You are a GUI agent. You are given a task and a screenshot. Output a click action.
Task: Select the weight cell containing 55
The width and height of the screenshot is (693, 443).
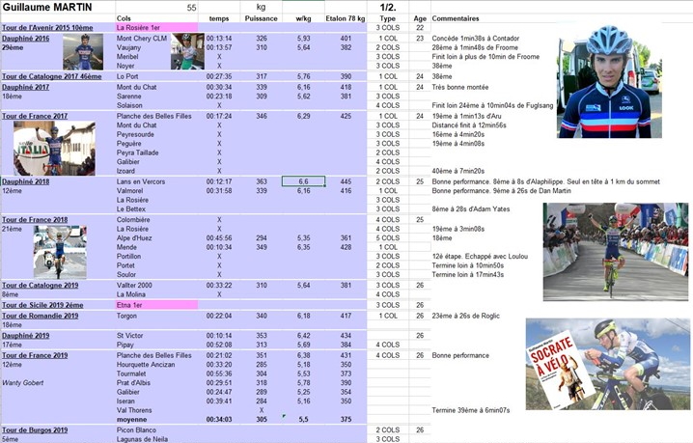tap(156, 7)
